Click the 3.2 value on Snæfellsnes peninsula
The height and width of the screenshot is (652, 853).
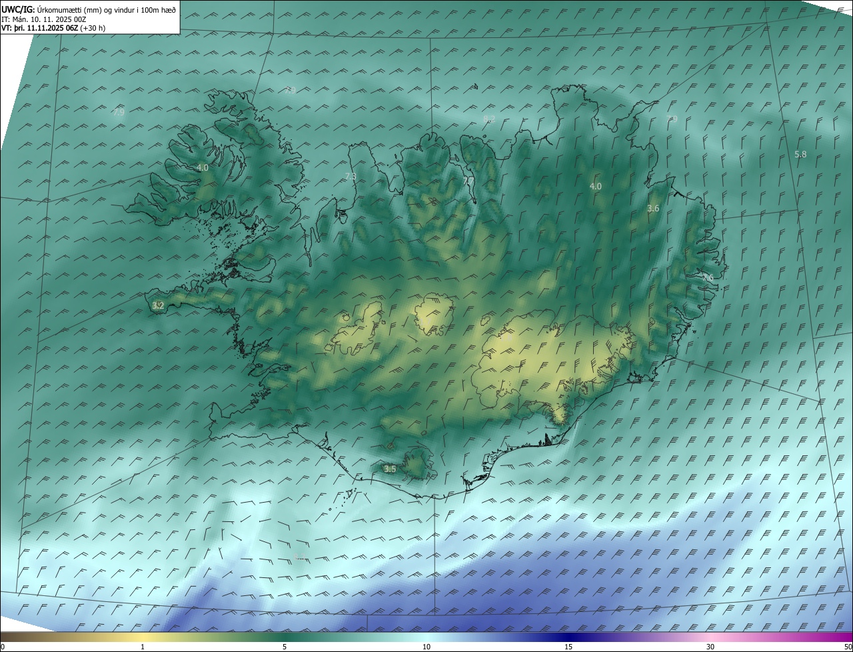(x=158, y=305)
